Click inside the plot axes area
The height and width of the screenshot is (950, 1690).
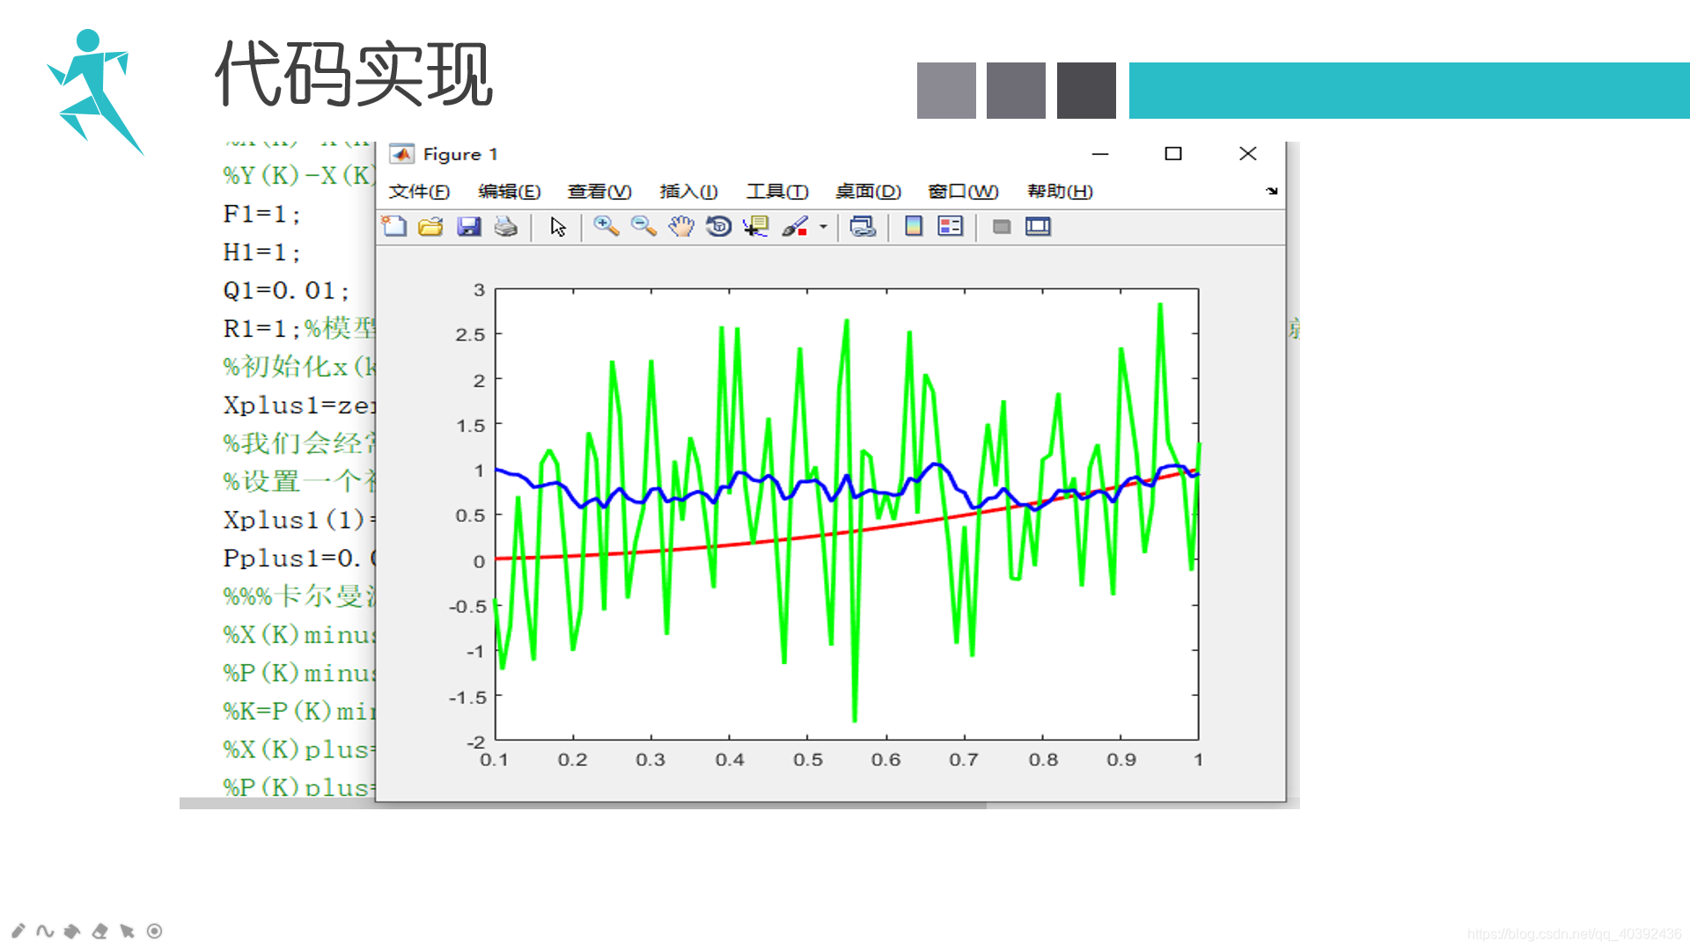click(x=847, y=514)
